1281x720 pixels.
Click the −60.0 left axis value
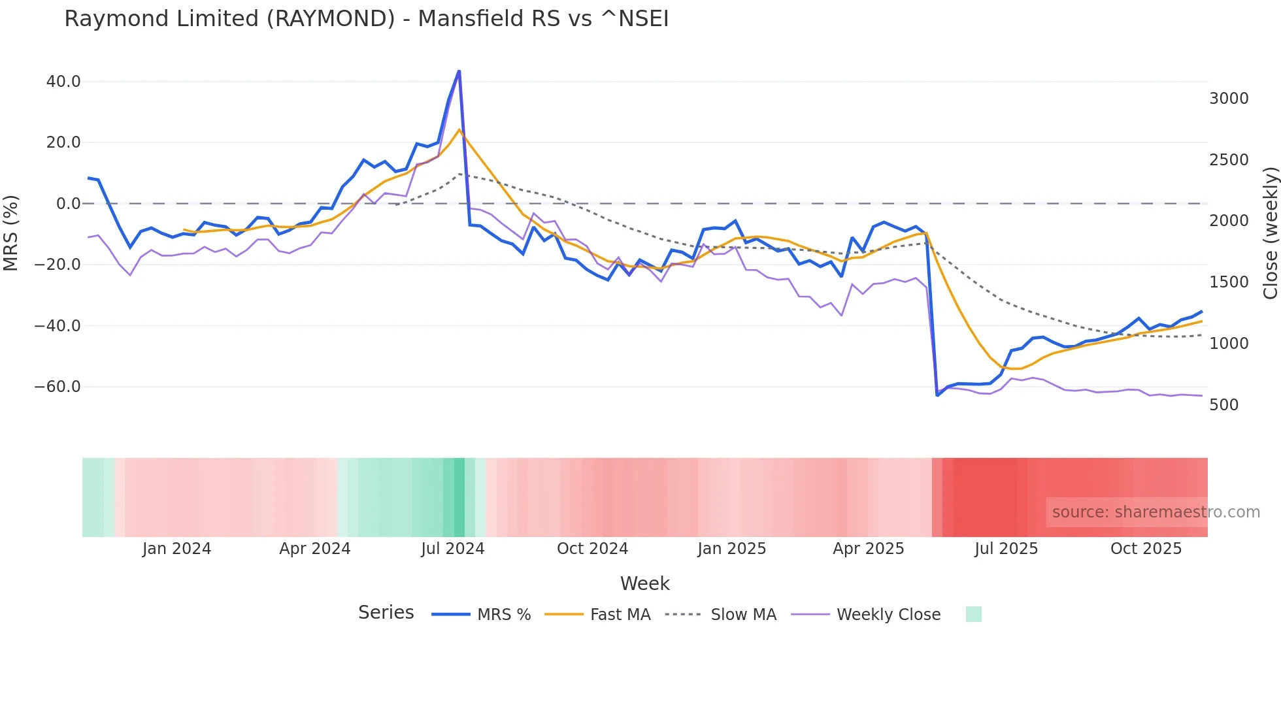pos(58,387)
